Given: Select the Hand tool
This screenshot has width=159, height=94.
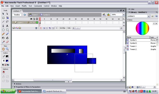Looking at the screenshot, I should (3, 49).
